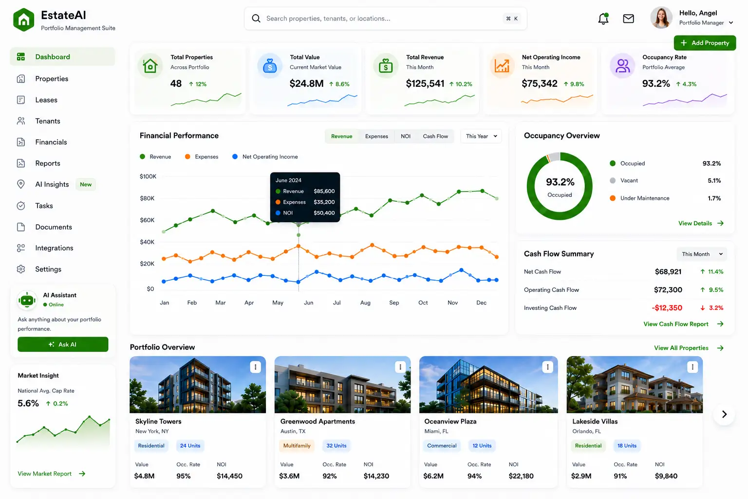Viewport: 748px width, 499px height.
Task: Select the Cash Flow chart tab
Action: 435,136
